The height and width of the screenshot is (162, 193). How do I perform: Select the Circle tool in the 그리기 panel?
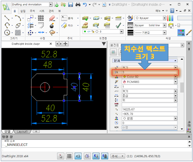pos(7,32)
